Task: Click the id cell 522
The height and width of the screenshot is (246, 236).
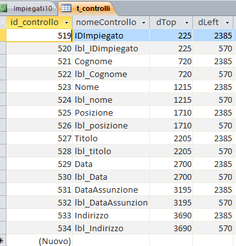Action: point(39,74)
